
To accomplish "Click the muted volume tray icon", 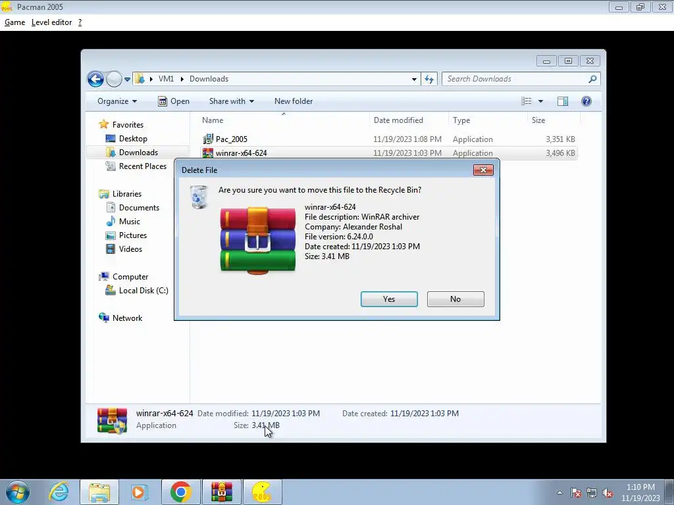I will 608,493.
